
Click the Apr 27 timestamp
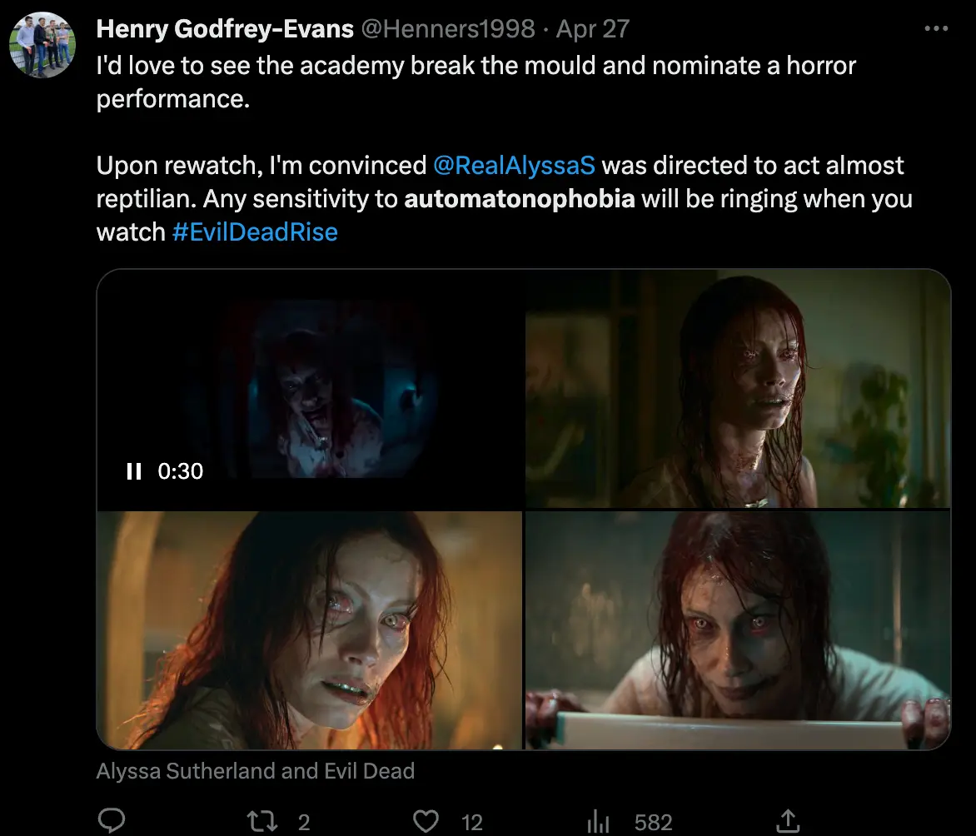point(592,28)
